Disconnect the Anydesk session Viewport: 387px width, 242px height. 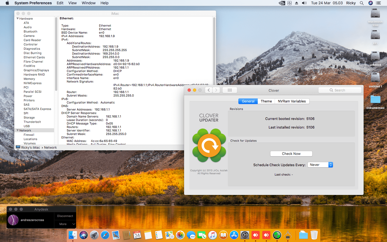click(x=65, y=216)
